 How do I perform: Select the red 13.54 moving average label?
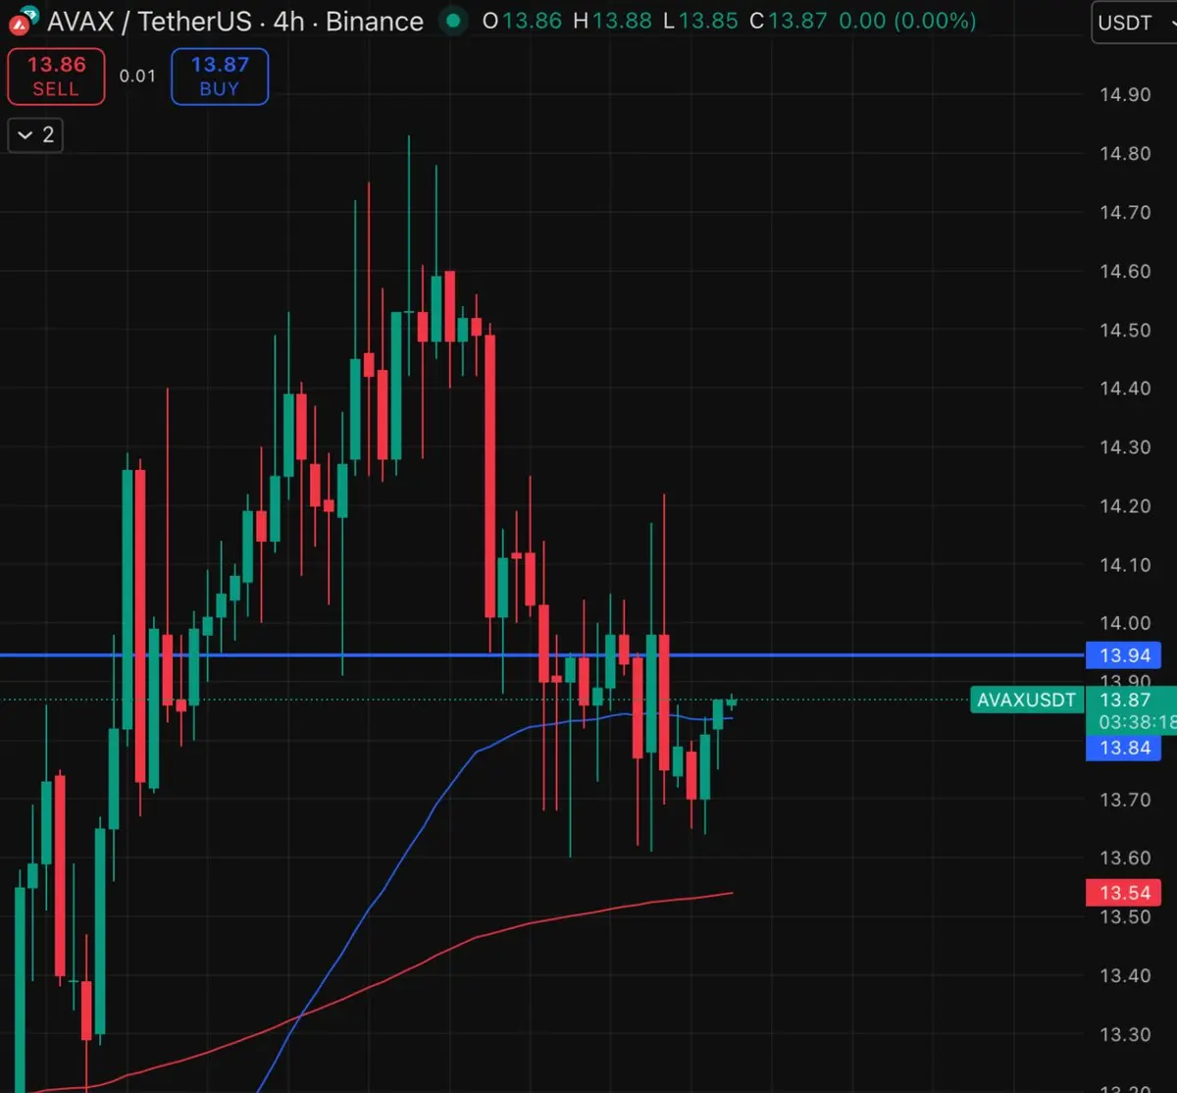pyautogui.click(x=1124, y=893)
